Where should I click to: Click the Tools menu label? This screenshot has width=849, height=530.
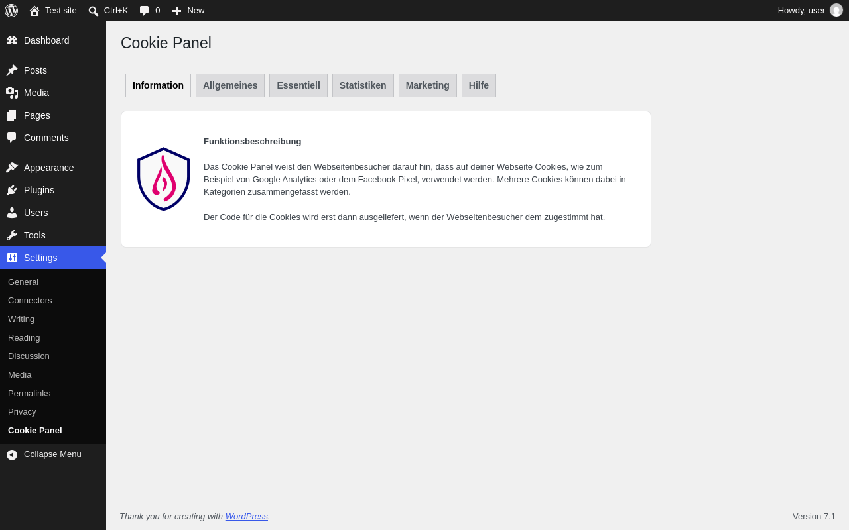[34, 235]
